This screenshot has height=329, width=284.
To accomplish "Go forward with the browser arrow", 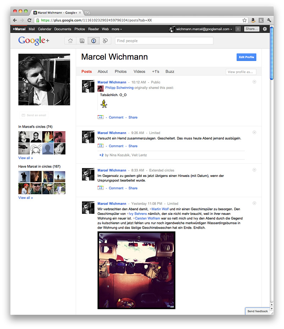I will click(x=22, y=20).
